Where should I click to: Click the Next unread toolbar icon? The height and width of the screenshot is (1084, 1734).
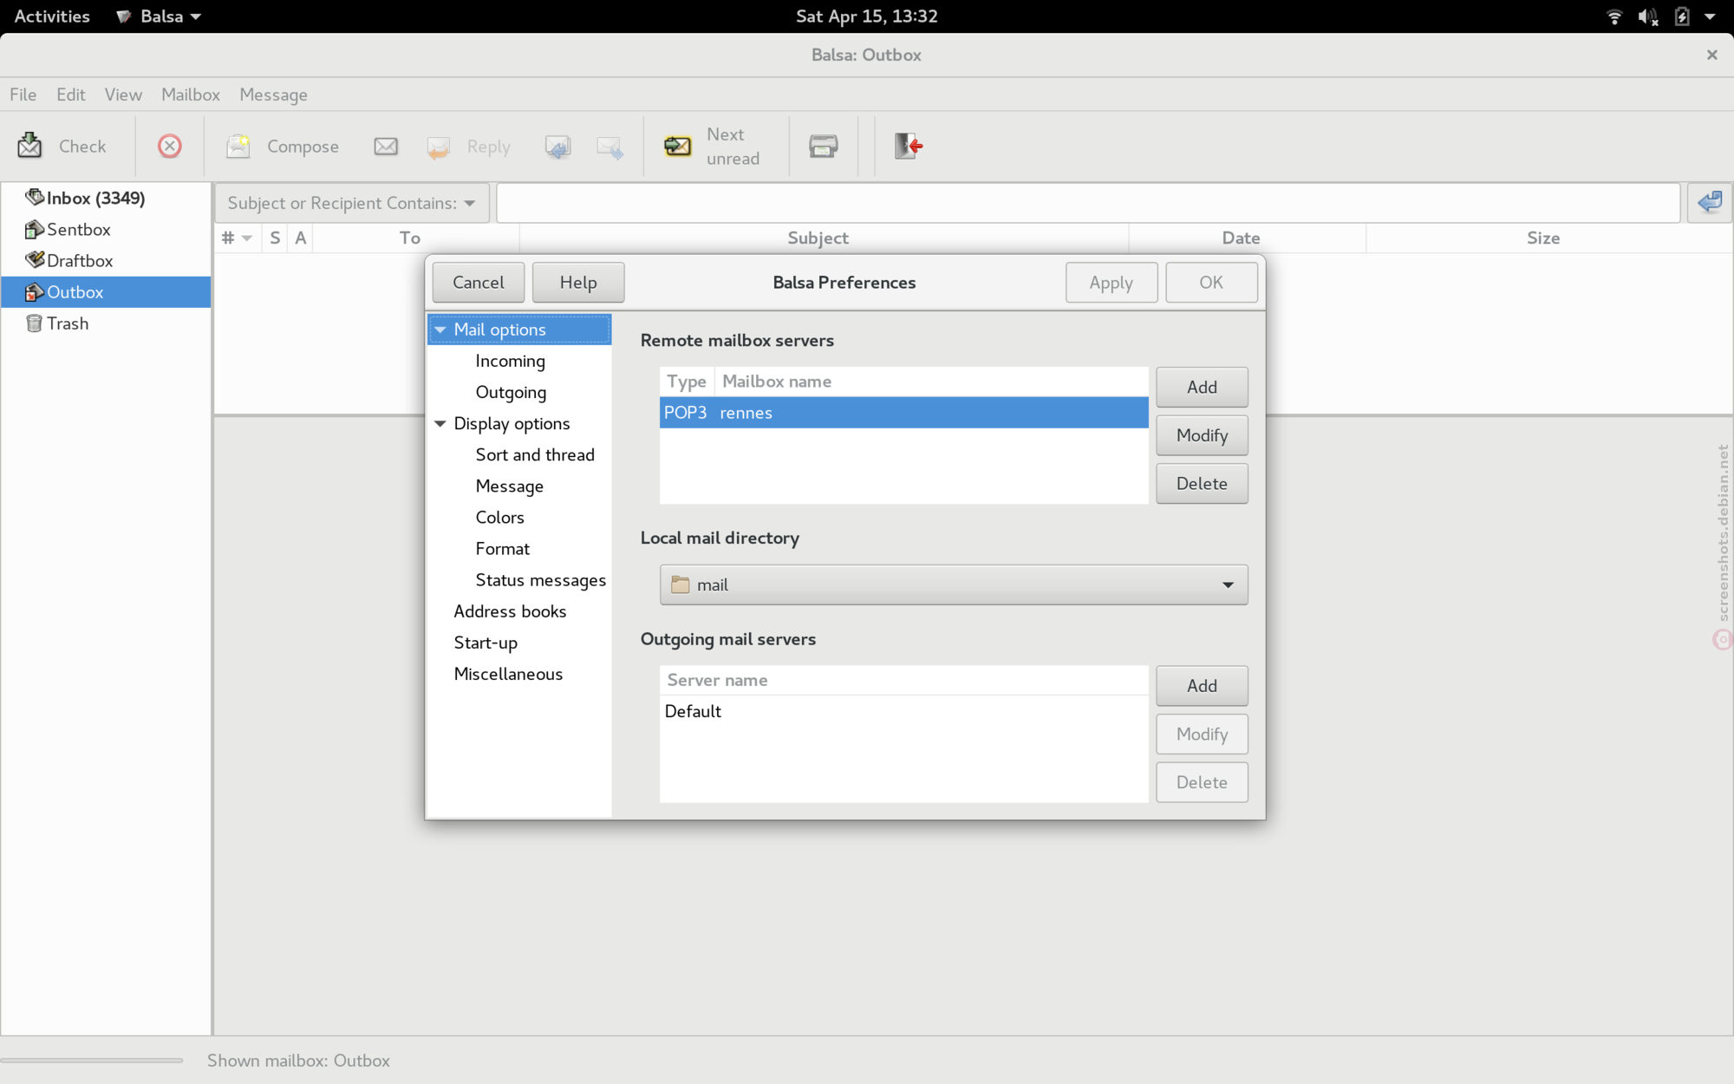[677, 146]
